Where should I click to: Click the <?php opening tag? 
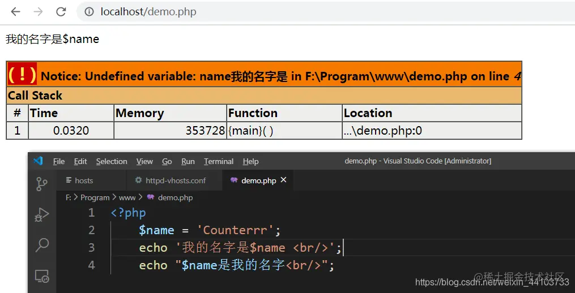pos(129,213)
